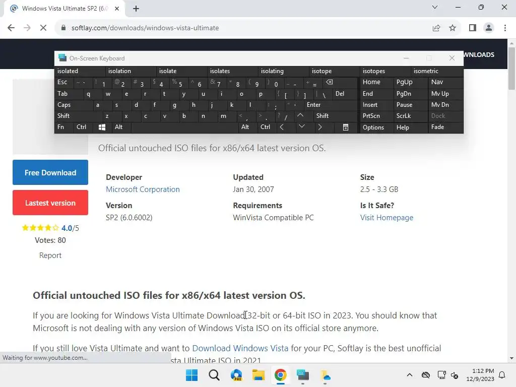Open the notification bell in taskbar
Image resolution: width=516 pixels, height=387 pixels.
point(502,375)
